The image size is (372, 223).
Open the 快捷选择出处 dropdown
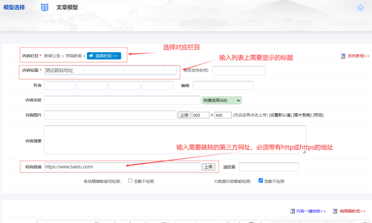tap(222, 100)
